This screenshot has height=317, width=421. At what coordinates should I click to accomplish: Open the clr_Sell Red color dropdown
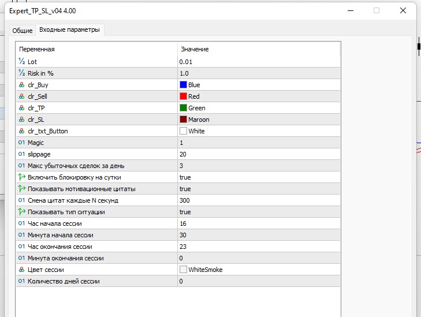[x=193, y=96]
